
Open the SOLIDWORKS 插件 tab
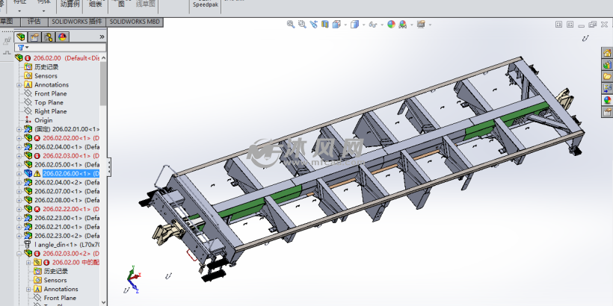77,22
